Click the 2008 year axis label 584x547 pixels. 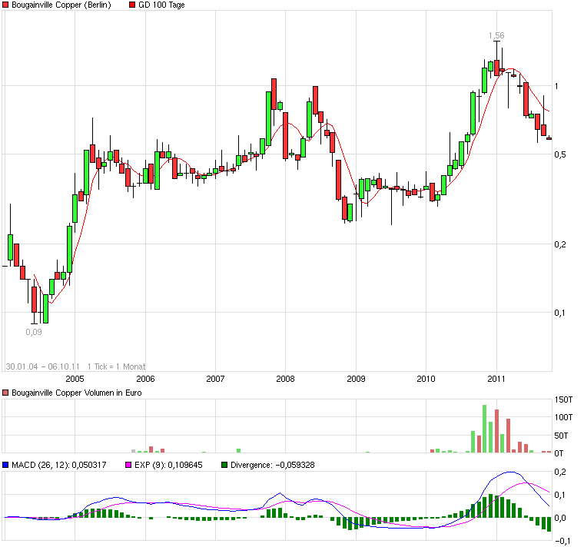(285, 379)
